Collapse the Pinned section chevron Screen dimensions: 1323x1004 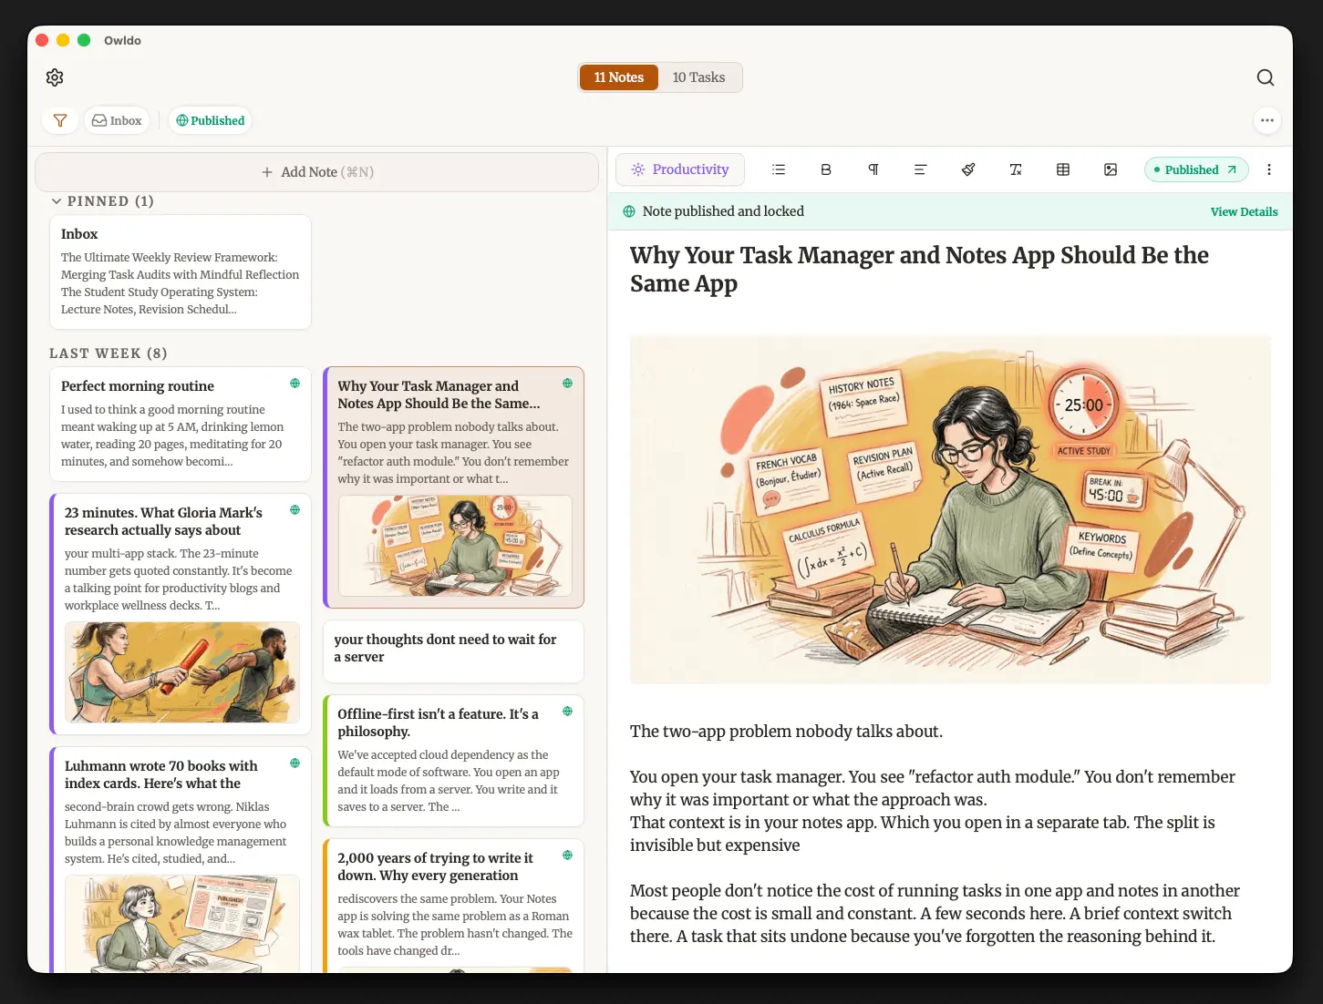[x=57, y=201]
